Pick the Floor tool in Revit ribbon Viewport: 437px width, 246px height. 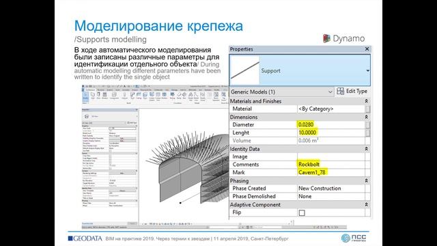pyautogui.click(x=145, y=96)
